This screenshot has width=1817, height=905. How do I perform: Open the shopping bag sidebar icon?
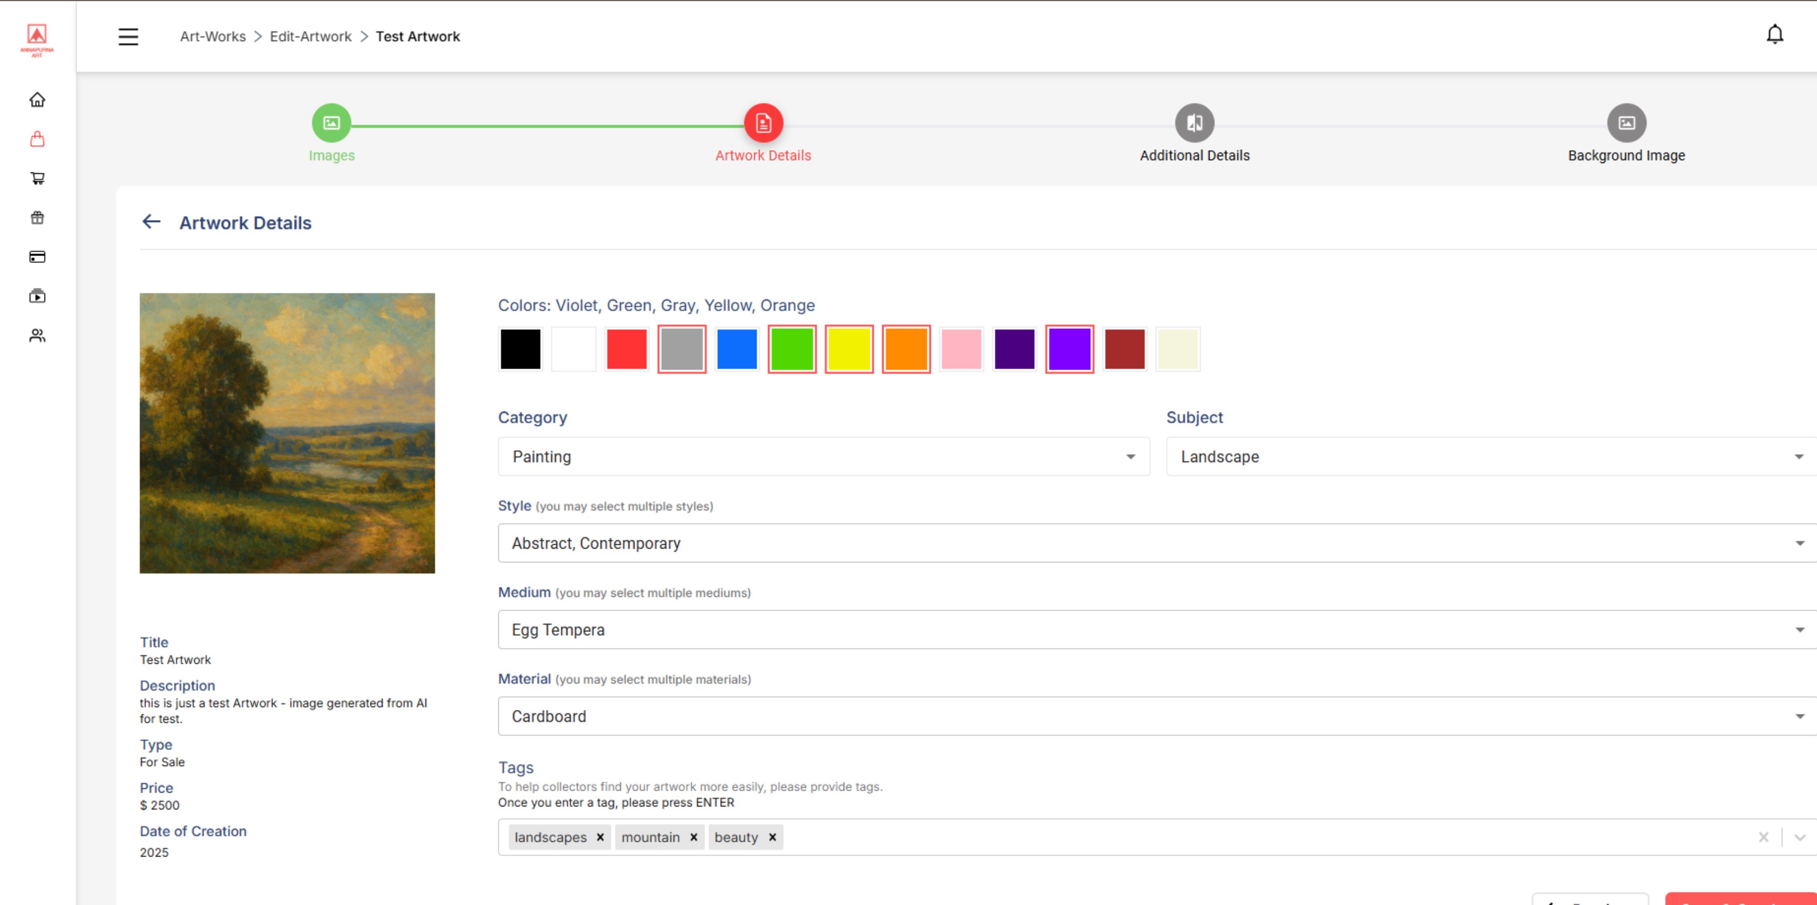pyautogui.click(x=37, y=139)
